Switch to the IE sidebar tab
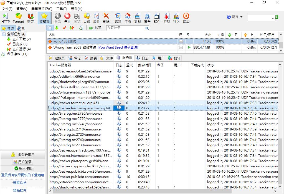 pos(21,29)
